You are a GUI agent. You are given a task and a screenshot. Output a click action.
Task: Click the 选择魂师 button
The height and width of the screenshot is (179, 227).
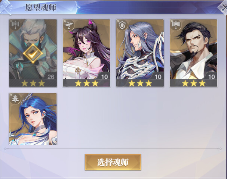click(x=113, y=162)
